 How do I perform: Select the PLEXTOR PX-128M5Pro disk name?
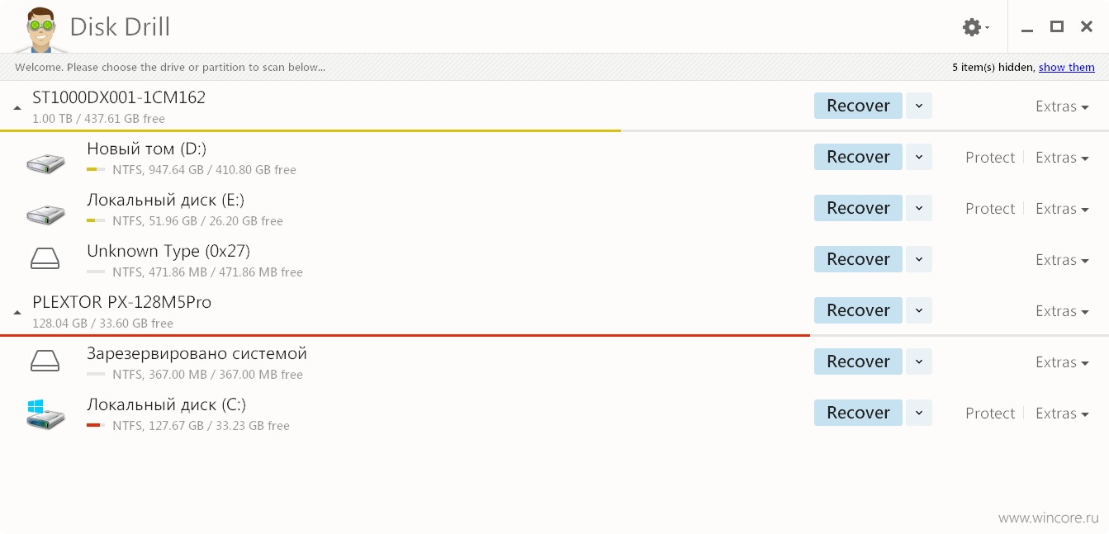(x=122, y=302)
